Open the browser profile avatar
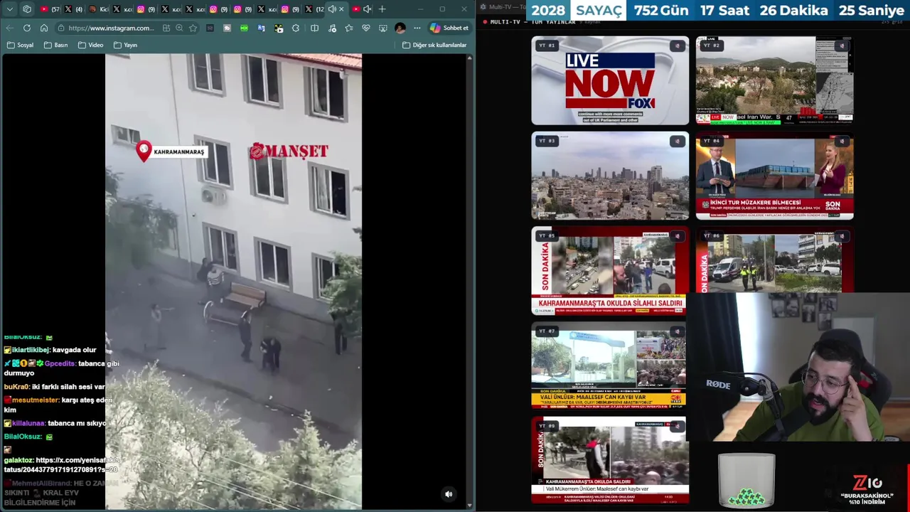Image resolution: width=910 pixels, height=512 pixels. [400, 28]
